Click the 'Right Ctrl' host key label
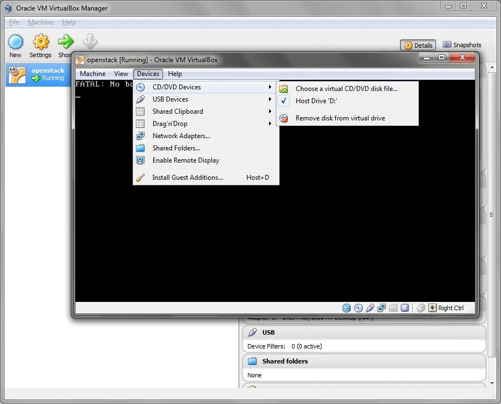 click(451, 308)
